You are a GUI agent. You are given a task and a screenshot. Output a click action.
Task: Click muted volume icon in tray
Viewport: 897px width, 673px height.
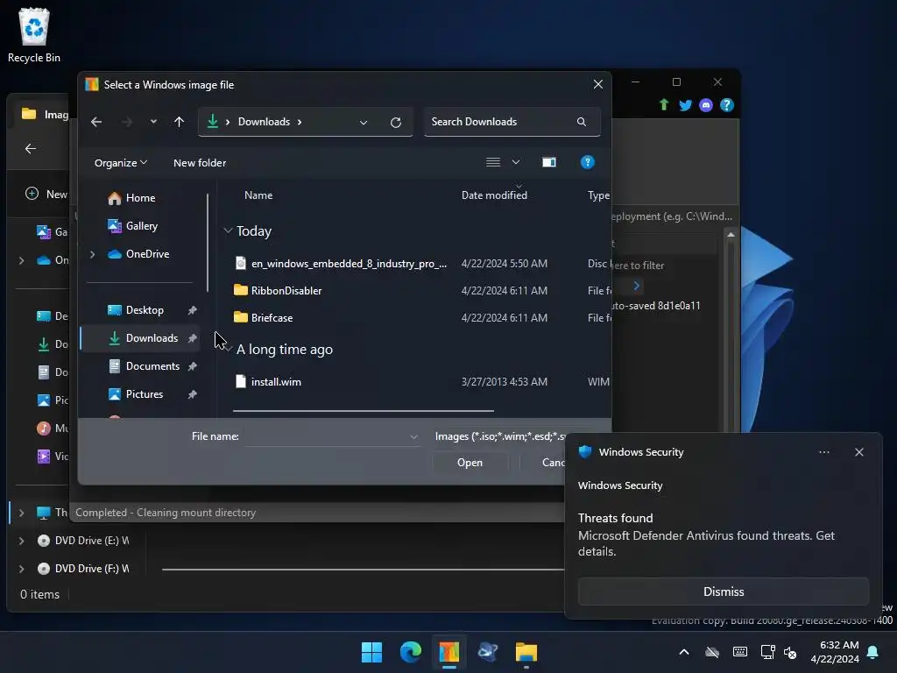[790, 652]
